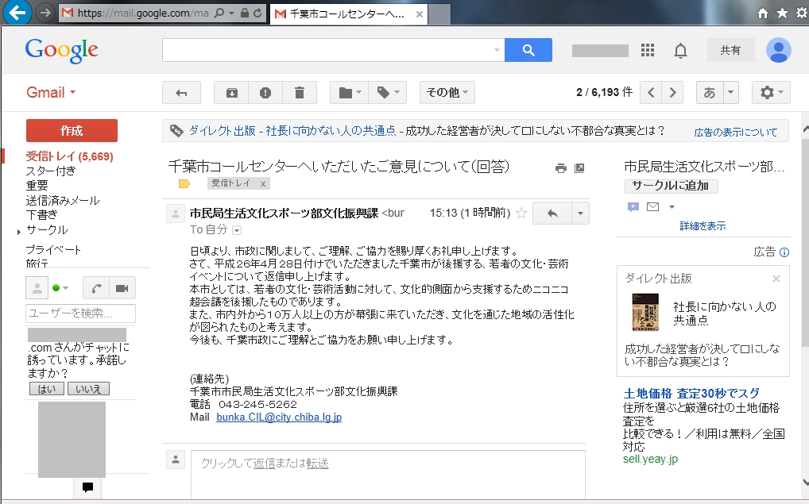
Task: Open the chat status dropdown with the green dot
Action: 60,288
